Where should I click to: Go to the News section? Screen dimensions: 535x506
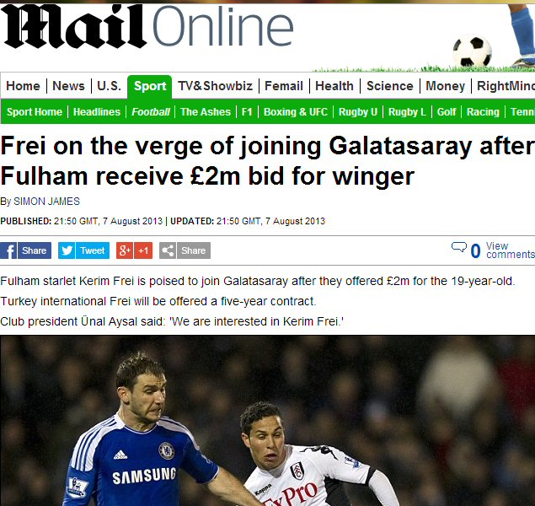click(x=68, y=86)
